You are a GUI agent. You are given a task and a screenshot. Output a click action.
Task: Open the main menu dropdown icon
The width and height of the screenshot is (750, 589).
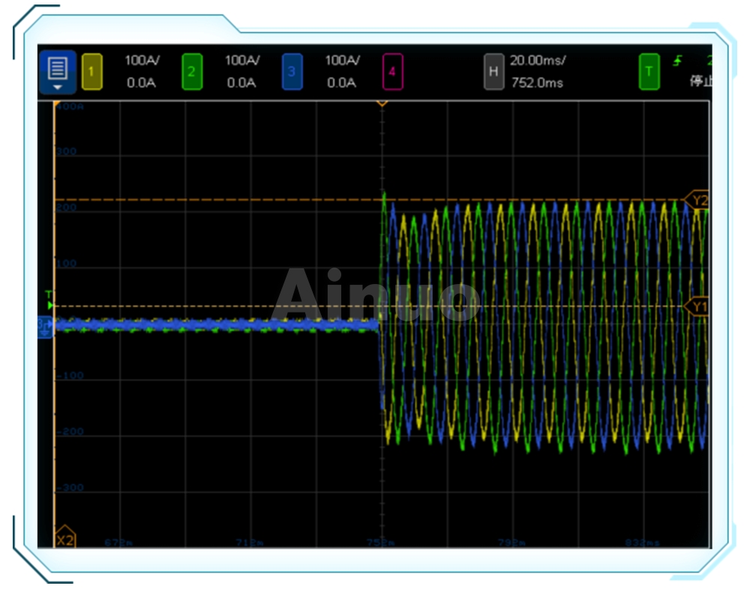pyautogui.click(x=58, y=71)
